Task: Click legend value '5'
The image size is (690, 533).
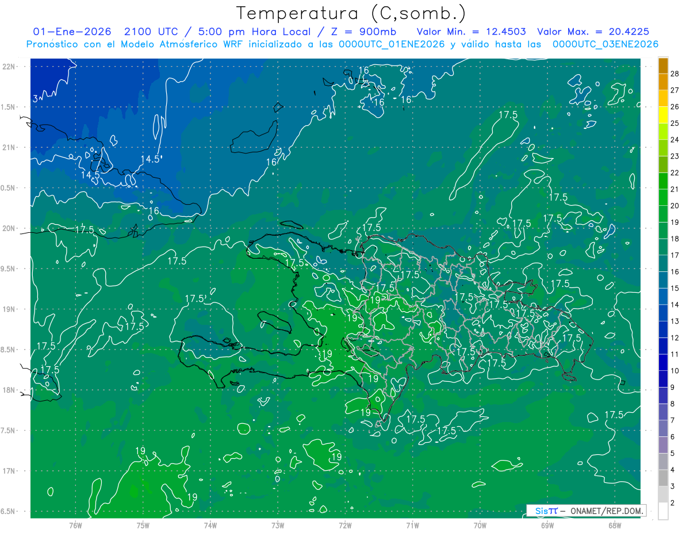Action: click(x=673, y=453)
